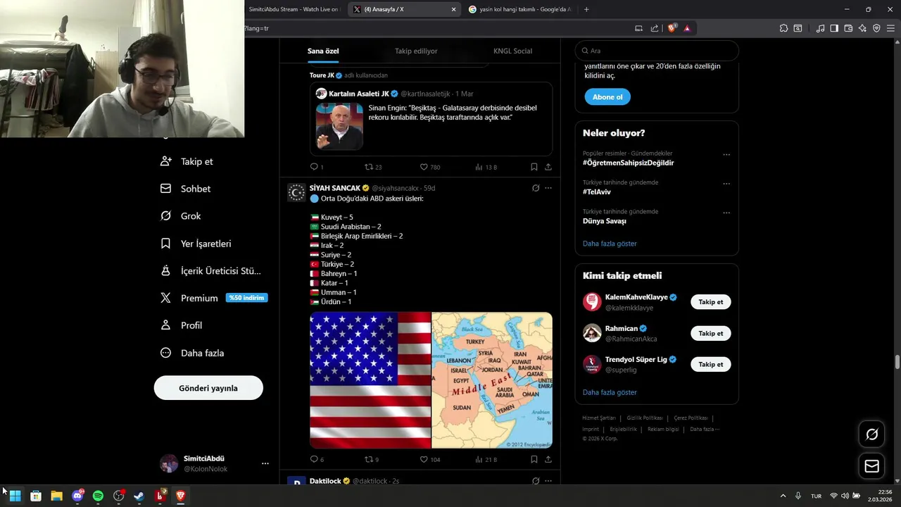
Task: Open the #TelAviv trending topic
Action: tap(597, 192)
